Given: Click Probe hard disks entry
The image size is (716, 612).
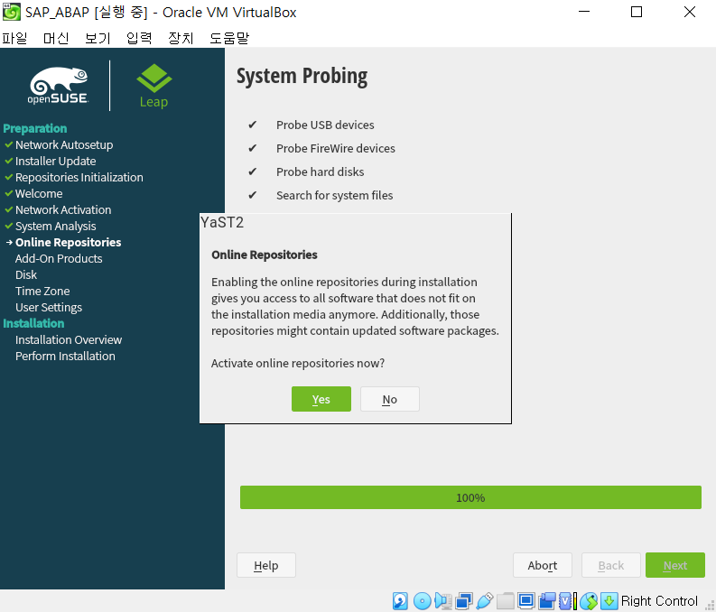Looking at the screenshot, I should (x=321, y=172).
